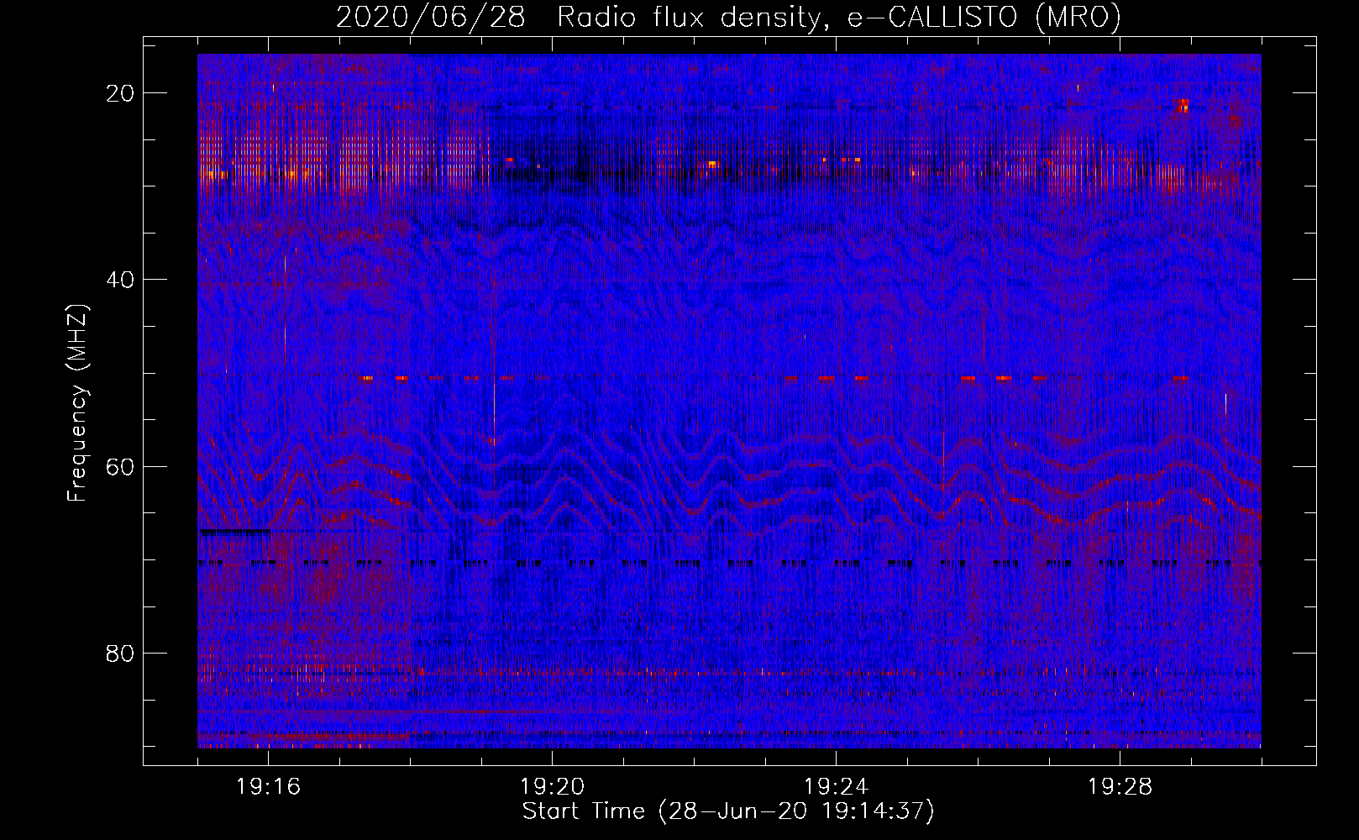Click the 80 frequency tick label
1359x840 pixels.
pyautogui.click(x=120, y=654)
